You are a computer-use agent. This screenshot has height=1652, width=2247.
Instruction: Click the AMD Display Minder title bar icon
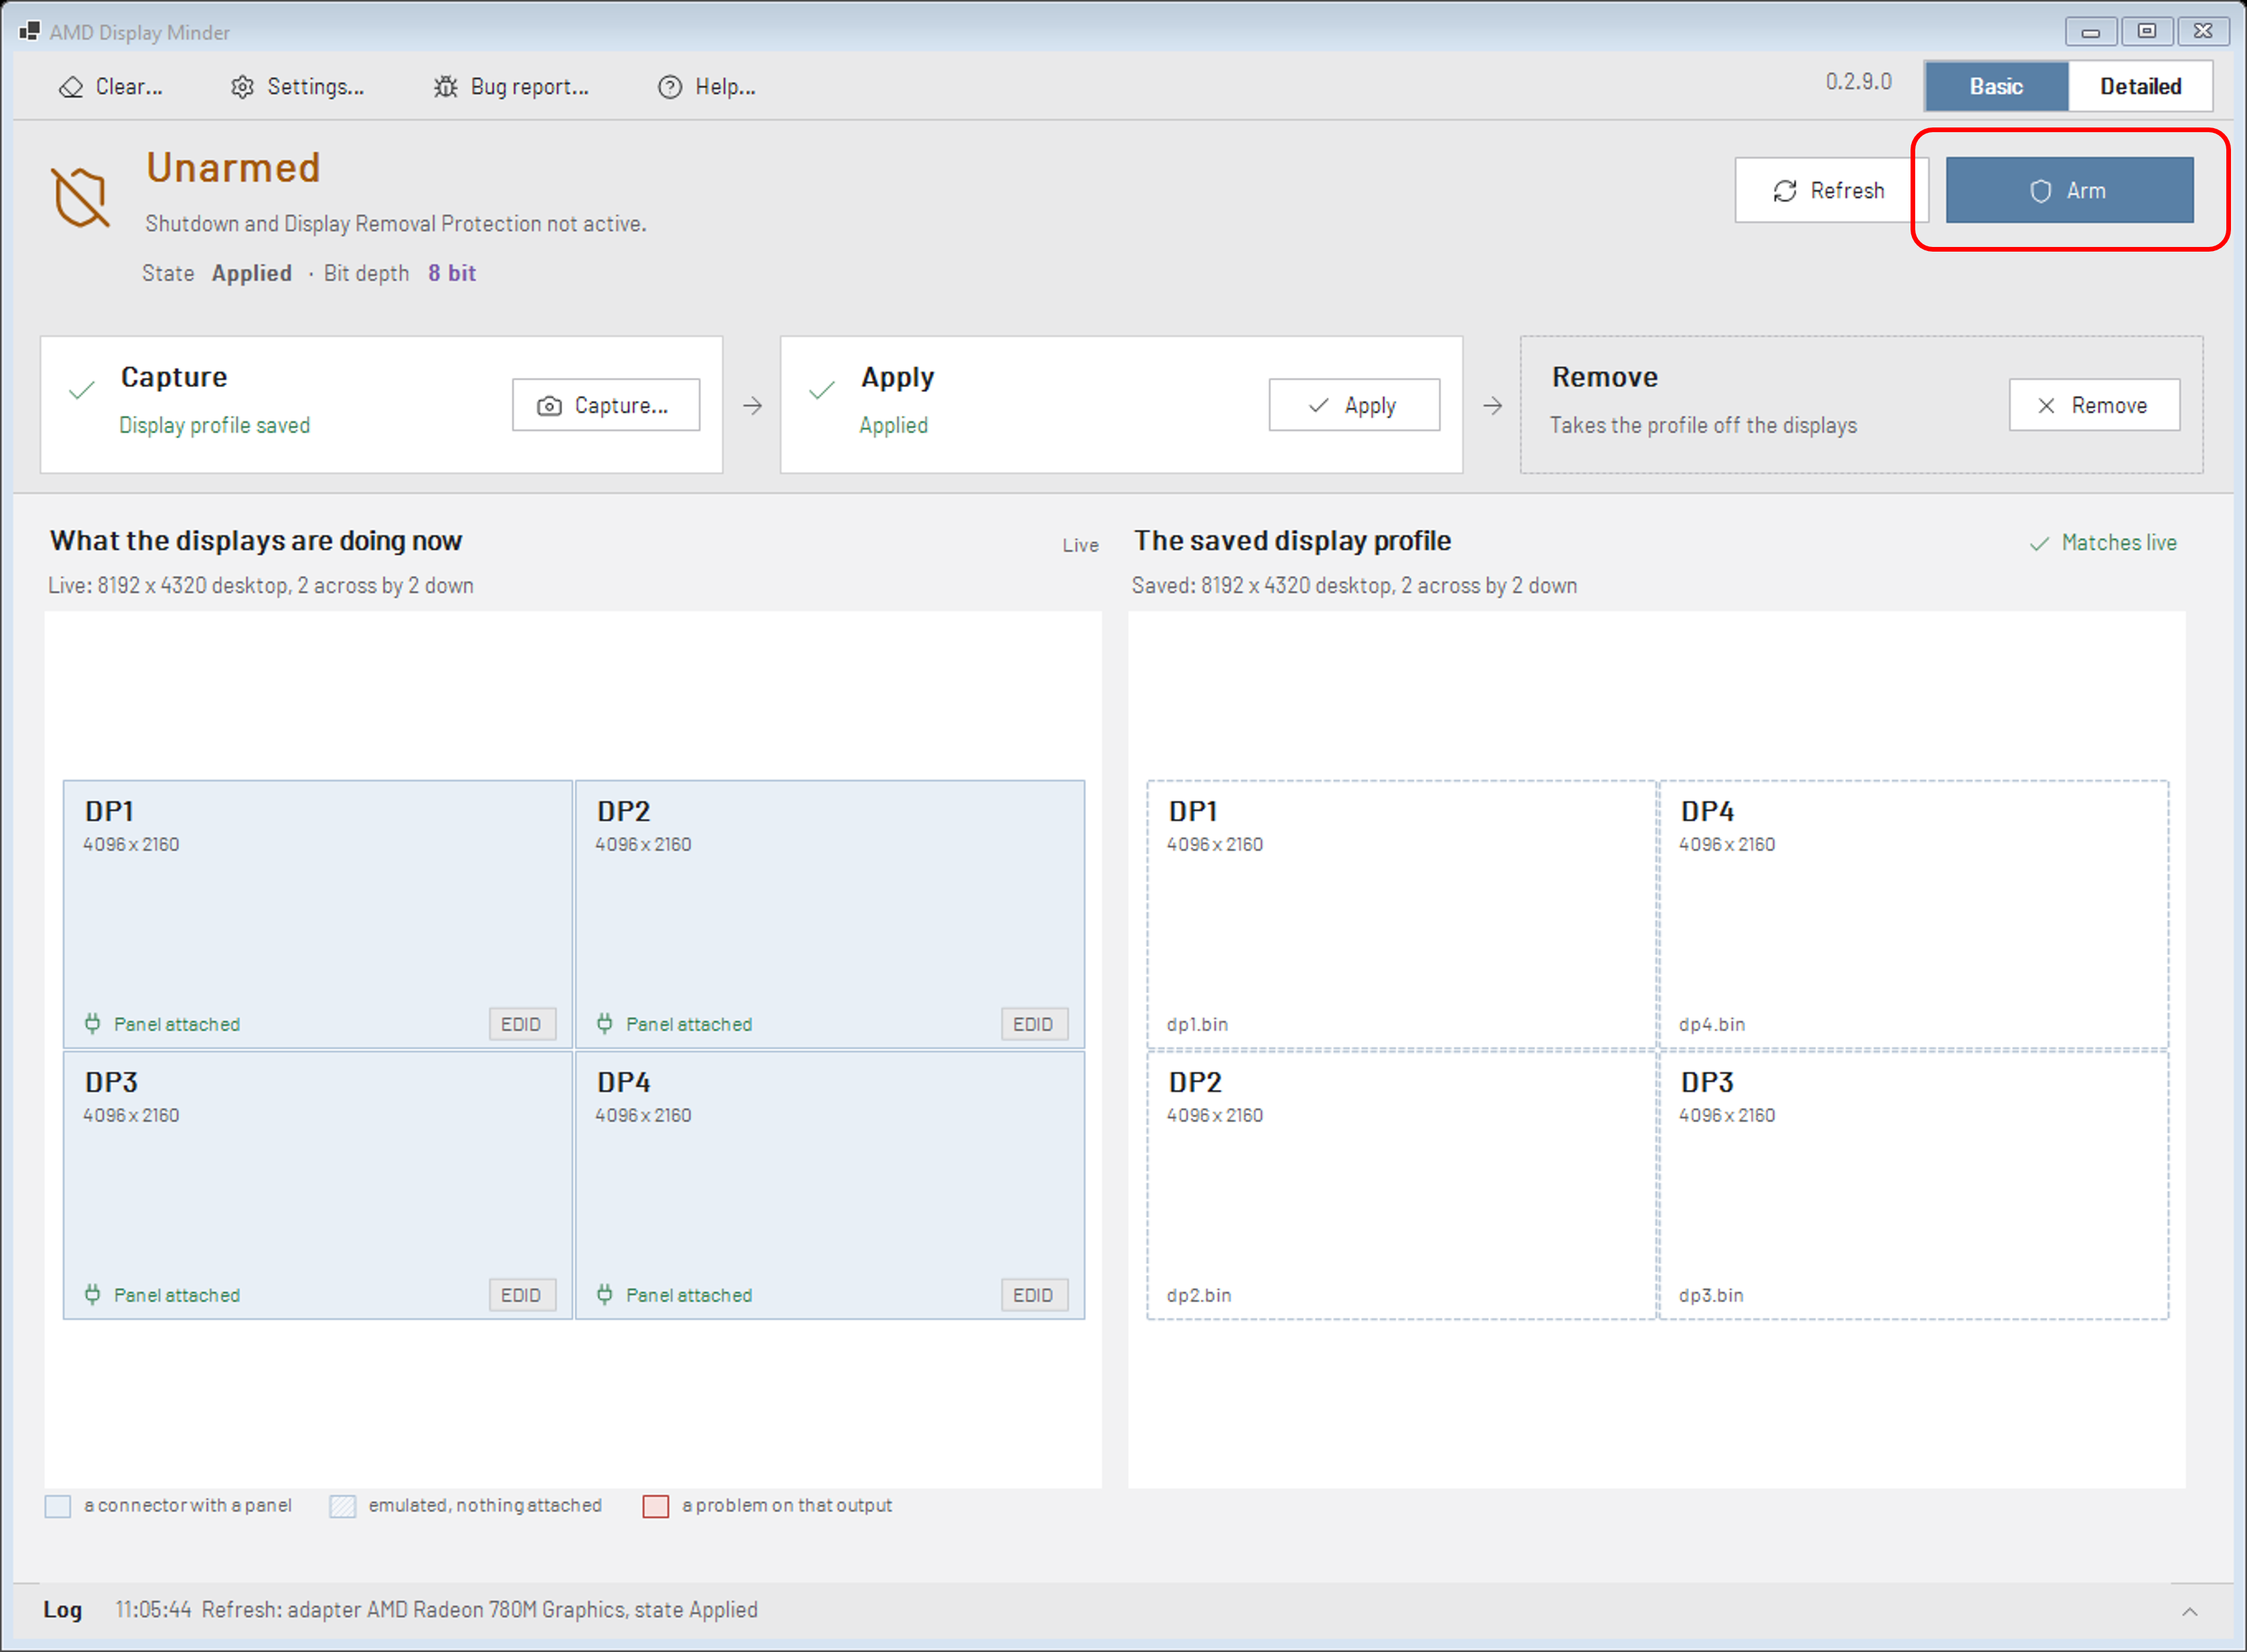point(29,31)
